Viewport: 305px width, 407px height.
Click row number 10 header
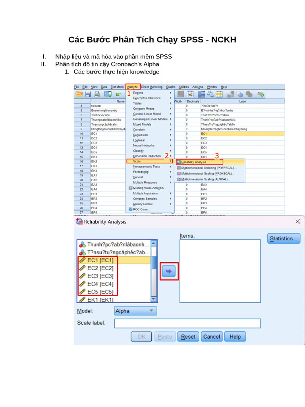pos(82,134)
